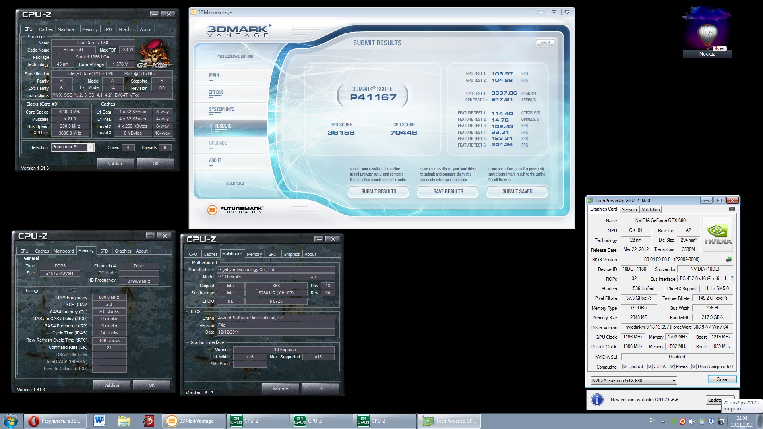Click Validate in the top-left CPU-Z window
The width and height of the screenshot is (763, 429).
(x=116, y=164)
